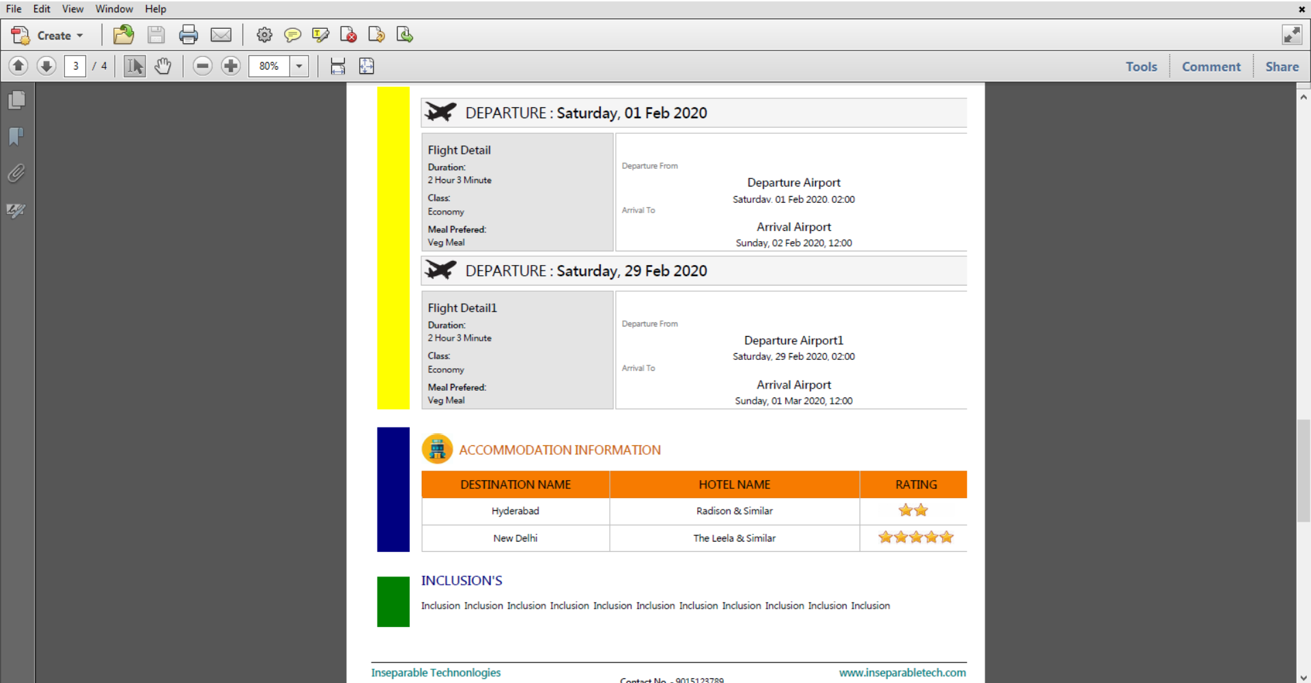The width and height of the screenshot is (1311, 683).
Task: Click the delete page icon with red X
Action: point(348,35)
